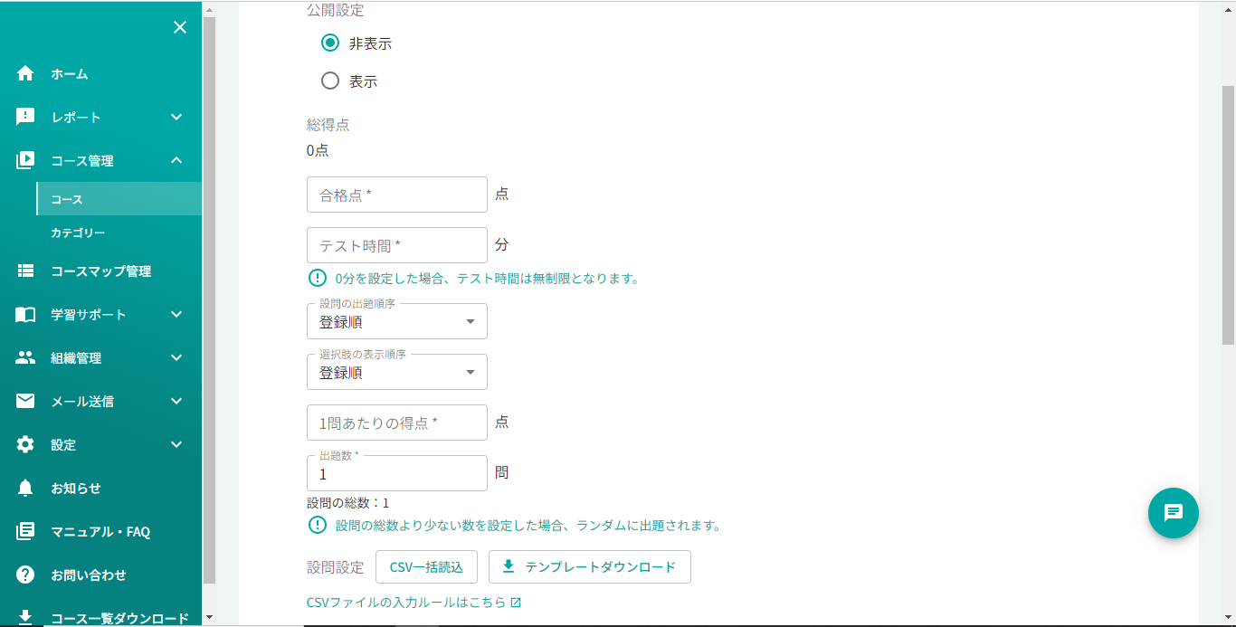Viewport: 1236px width, 627px height.
Task: Open the chat bubble floating button
Action: pos(1174,513)
